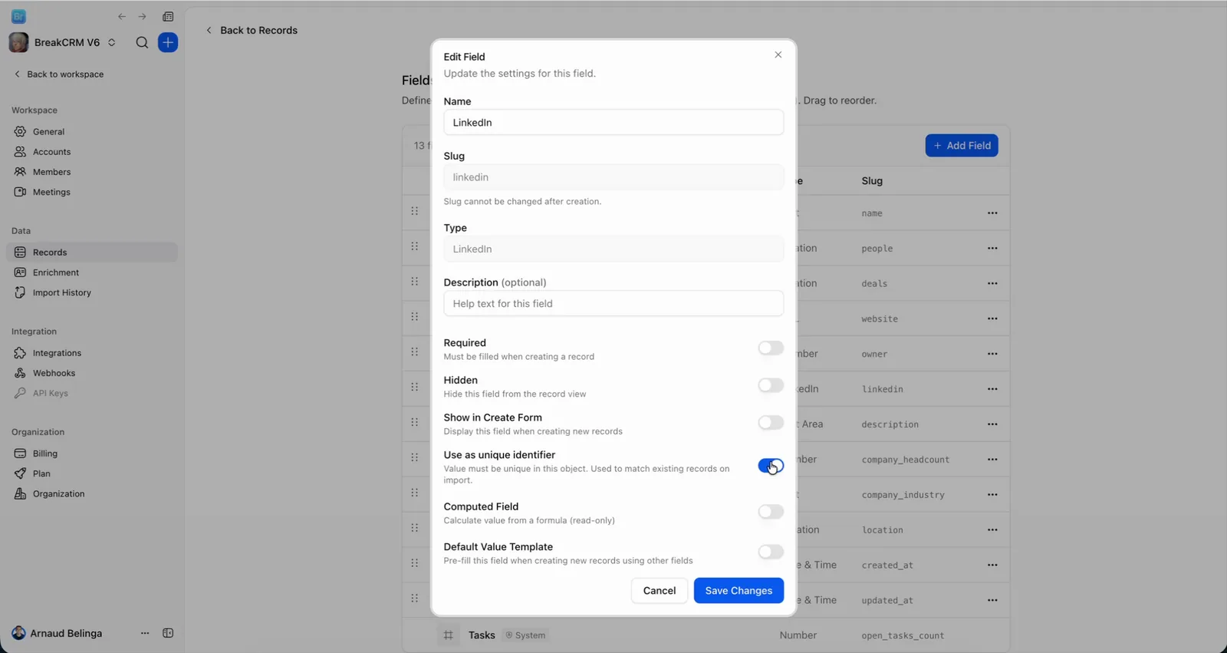The width and height of the screenshot is (1227, 653).
Task: Close the Edit Field dialog
Action: (778, 54)
